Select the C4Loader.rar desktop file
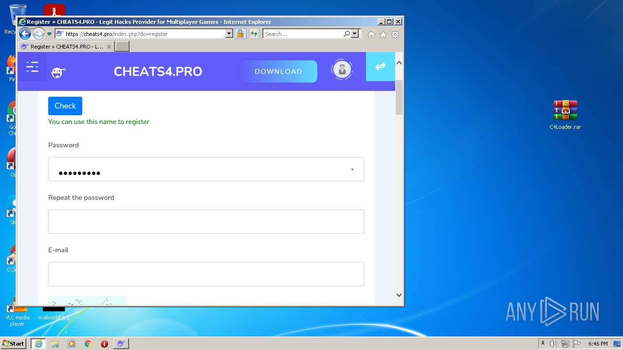This screenshot has height=350, width=623. tap(565, 115)
